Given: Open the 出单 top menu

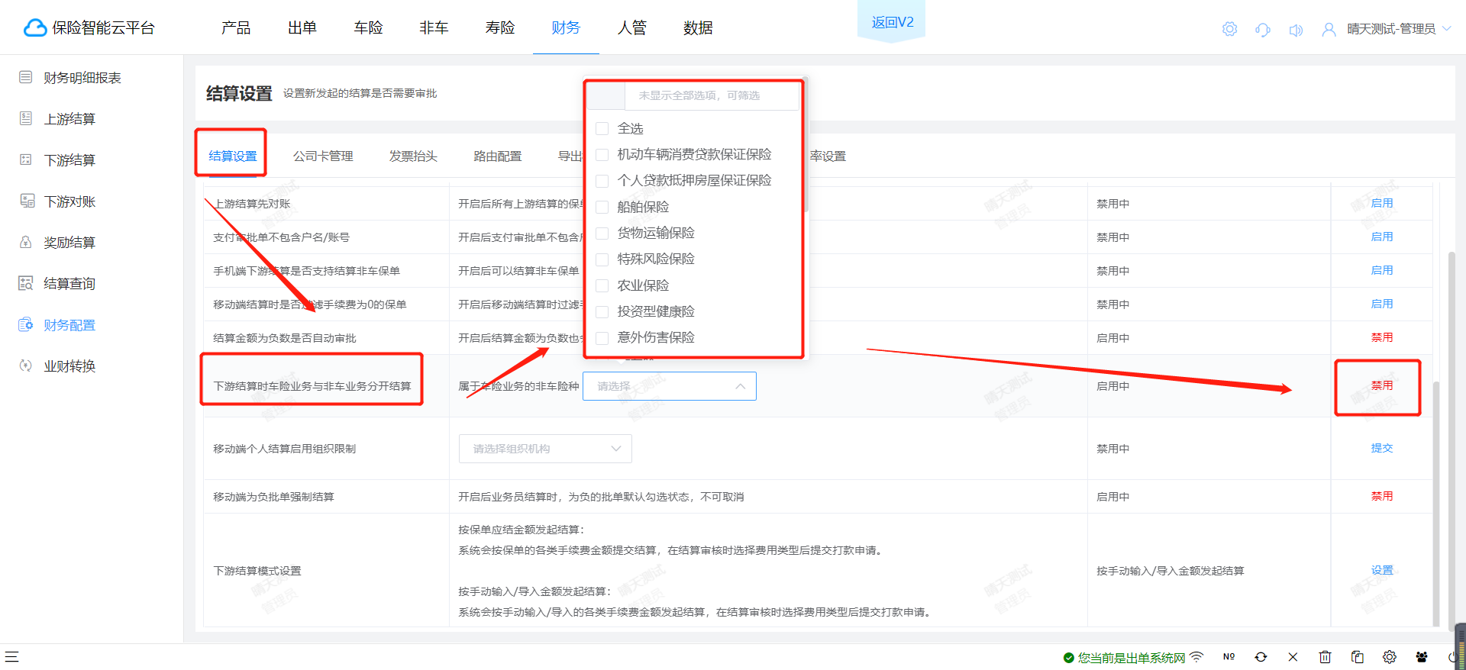Looking at the screenshot, I should [302, 27].
